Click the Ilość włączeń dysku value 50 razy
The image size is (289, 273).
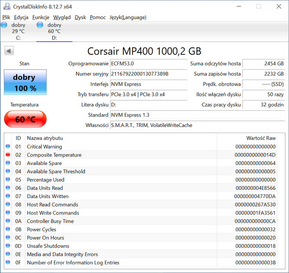(264, 95)
